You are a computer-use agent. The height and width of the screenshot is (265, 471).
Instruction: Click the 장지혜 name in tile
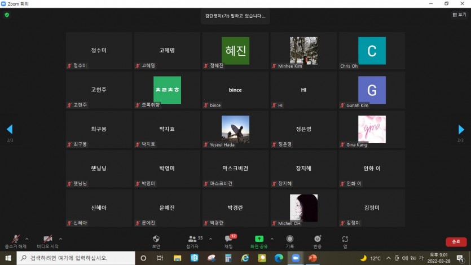click(303, 169)
